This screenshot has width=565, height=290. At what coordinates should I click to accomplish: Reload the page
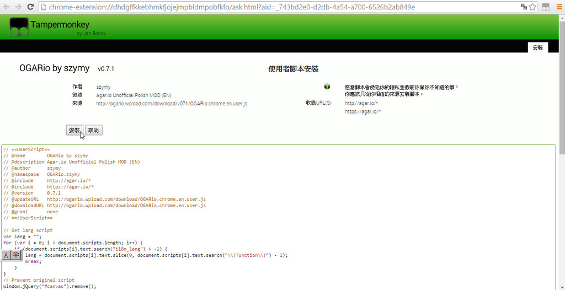[x=31, y=7]
